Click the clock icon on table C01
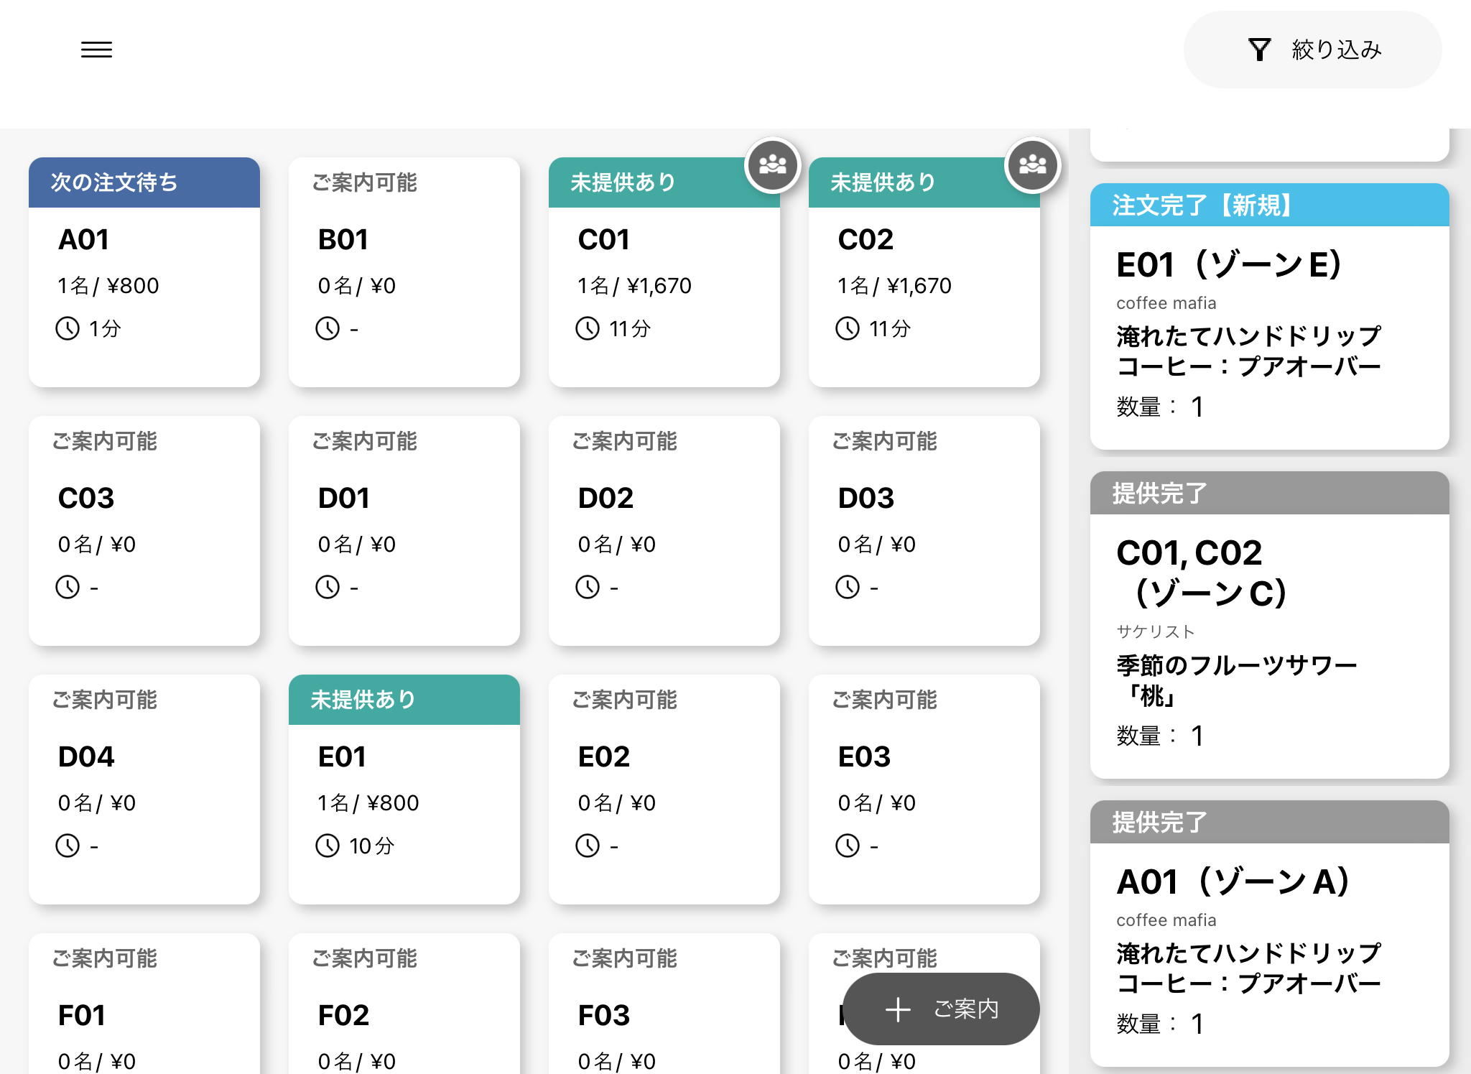The height and width of the screenshot is (1074, 1471). coord(588,328)
